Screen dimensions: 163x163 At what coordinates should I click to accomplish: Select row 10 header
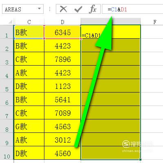[x=7, y=153]
